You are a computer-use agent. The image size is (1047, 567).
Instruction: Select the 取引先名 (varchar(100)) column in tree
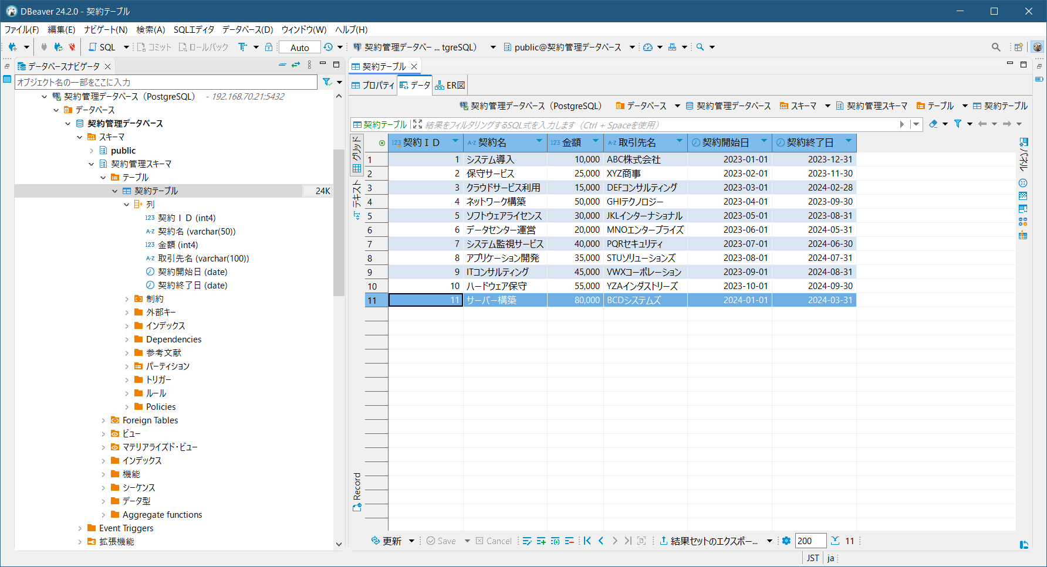tap(203, 259)
